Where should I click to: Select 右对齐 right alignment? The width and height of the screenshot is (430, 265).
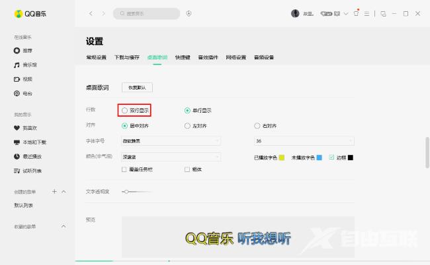click(265, 126)
